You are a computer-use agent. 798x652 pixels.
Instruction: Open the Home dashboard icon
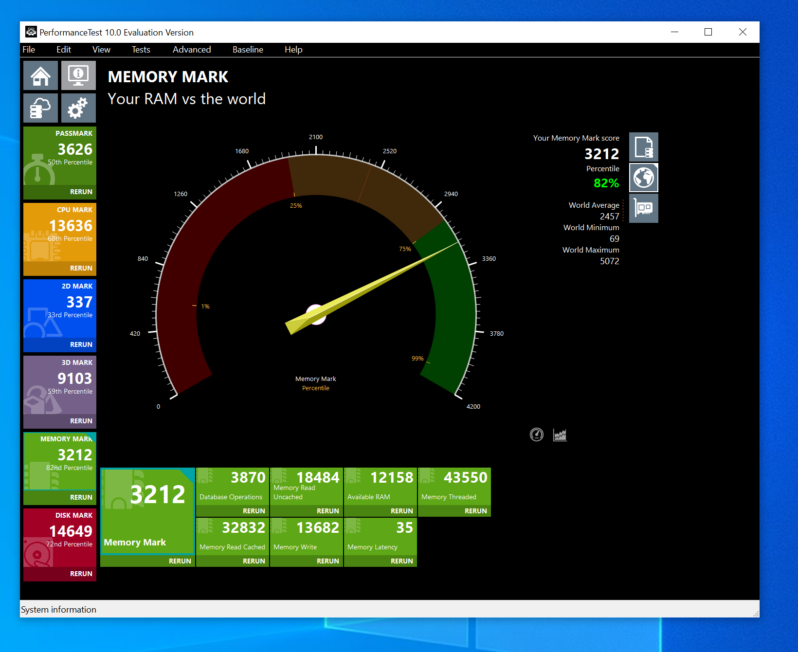pos(40,75)
